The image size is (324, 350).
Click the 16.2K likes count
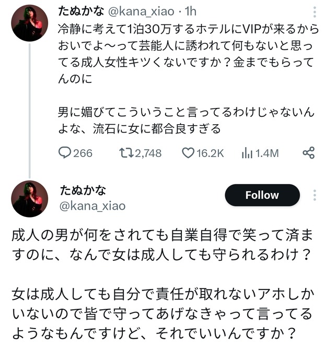tap(210, 153)
